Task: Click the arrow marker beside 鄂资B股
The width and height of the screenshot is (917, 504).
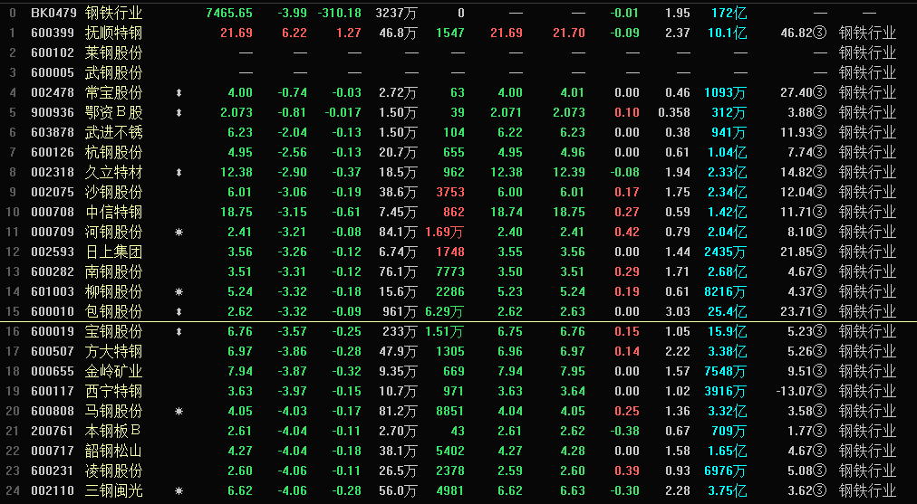Action: [179, 113]
